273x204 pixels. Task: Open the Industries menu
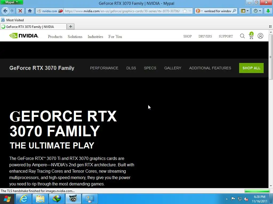[95, 37]
